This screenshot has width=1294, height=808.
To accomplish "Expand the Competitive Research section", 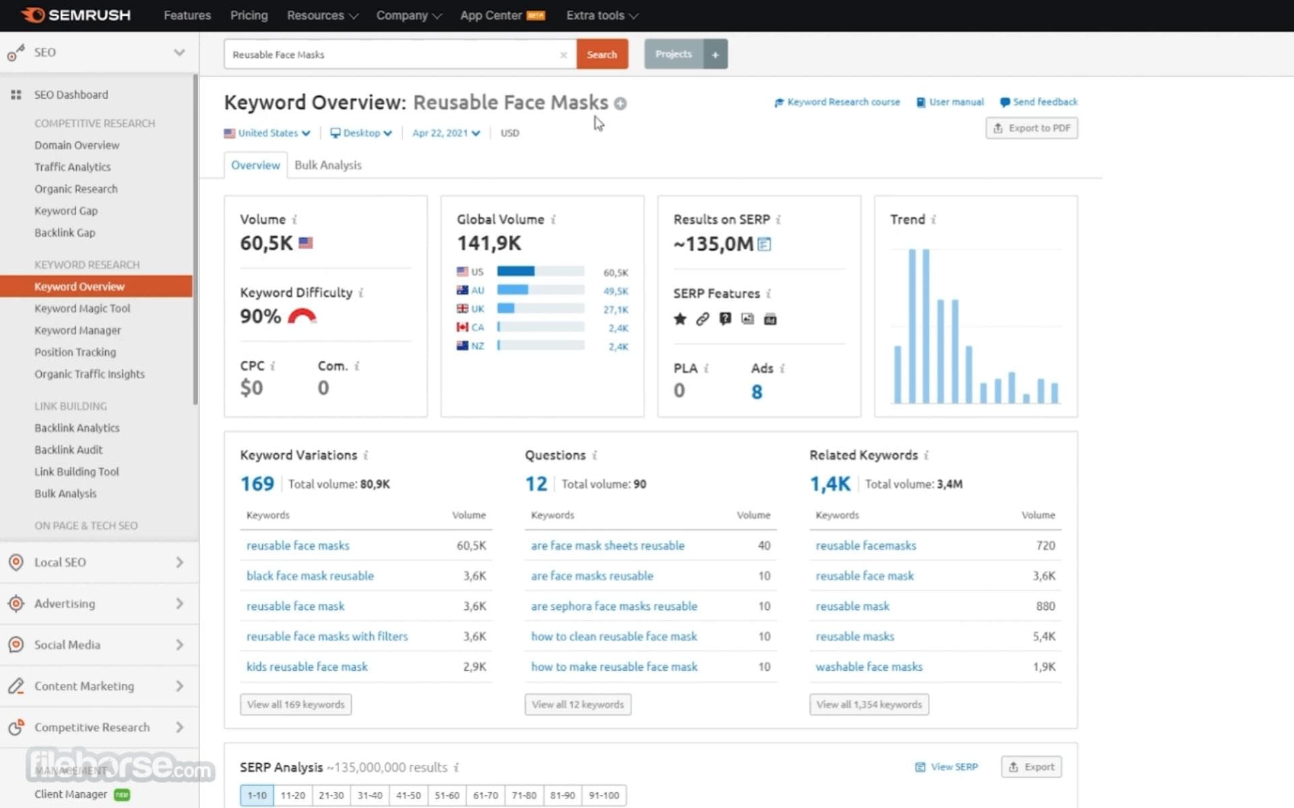I will click(179, 727).
